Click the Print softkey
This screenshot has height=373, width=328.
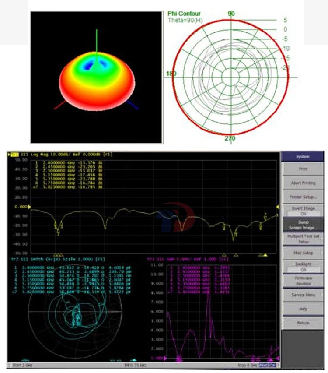coord(303,169)
